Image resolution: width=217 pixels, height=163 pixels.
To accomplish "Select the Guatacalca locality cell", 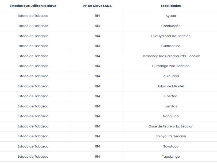I will tap(171, 46).
